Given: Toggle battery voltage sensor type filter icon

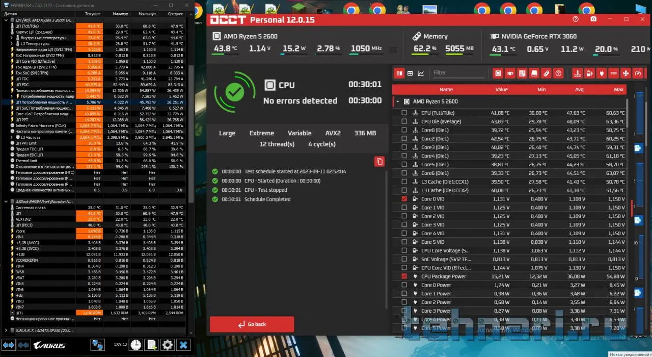Looking at the screenshot, I should tap(589, 73).
